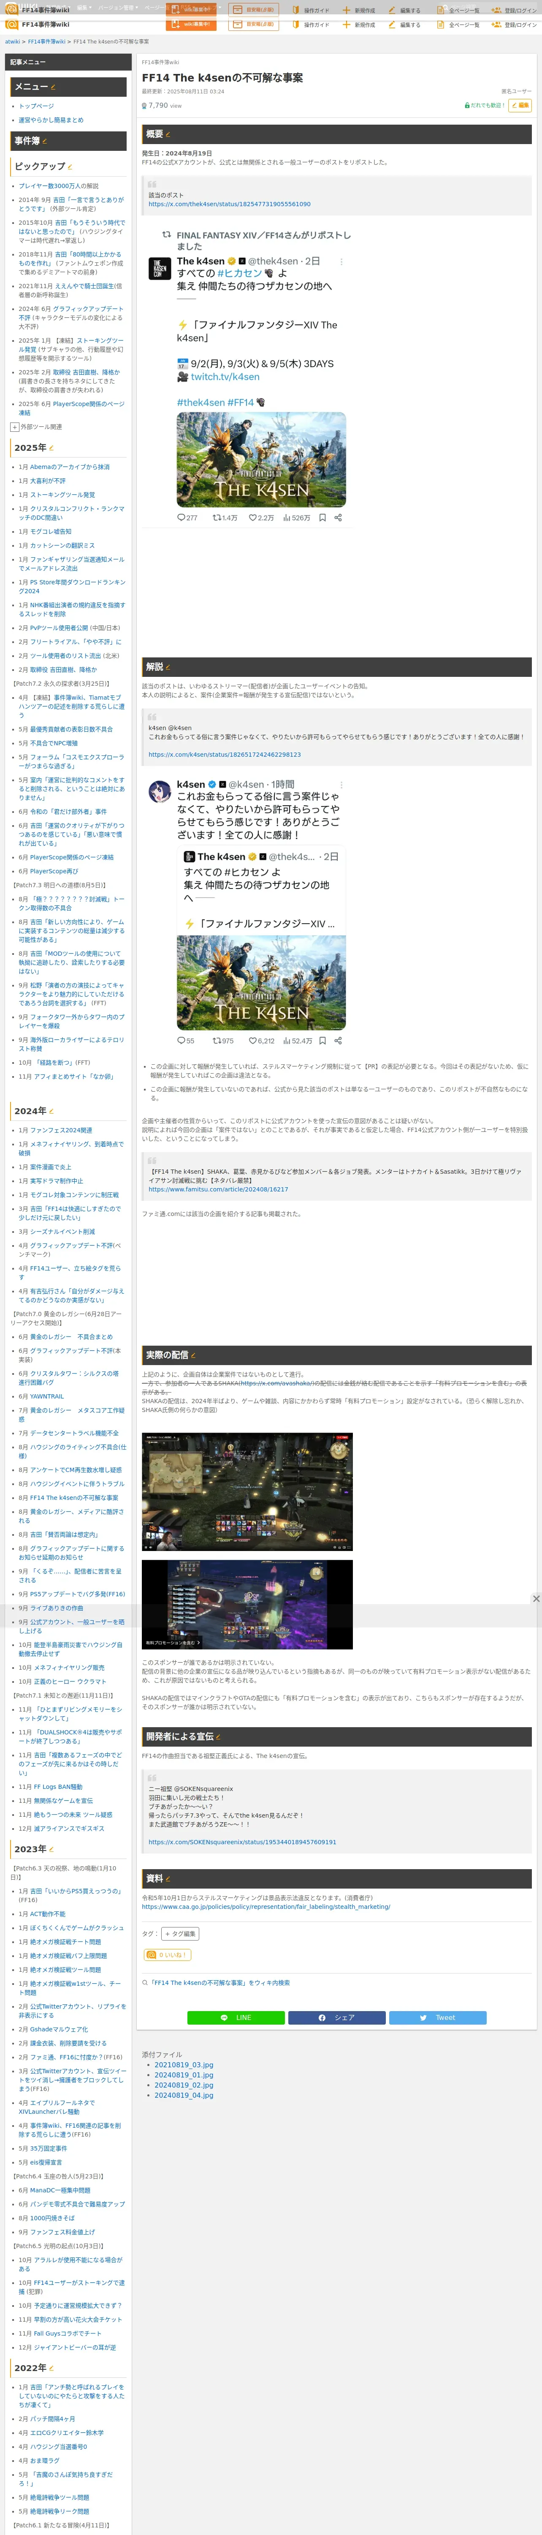Screen dimensions: 542x2535
Task: Click the Facebook logo icon in share bar
Action: point(322,2017)
